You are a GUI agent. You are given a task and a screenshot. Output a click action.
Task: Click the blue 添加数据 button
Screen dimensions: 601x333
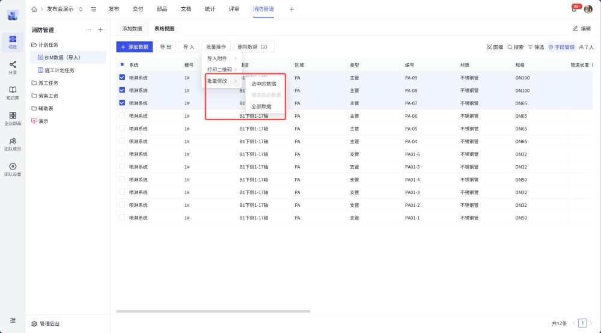tap(135, 47)
